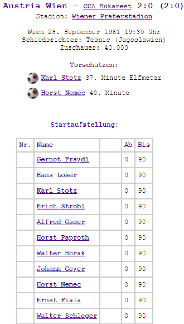Click Horst Nemec in the goalscorers list
The image size is (184, 324).
click(63, 93)
